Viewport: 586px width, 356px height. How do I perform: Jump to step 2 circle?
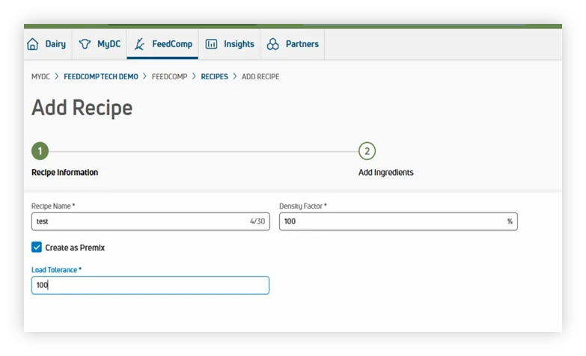point(367,151)
